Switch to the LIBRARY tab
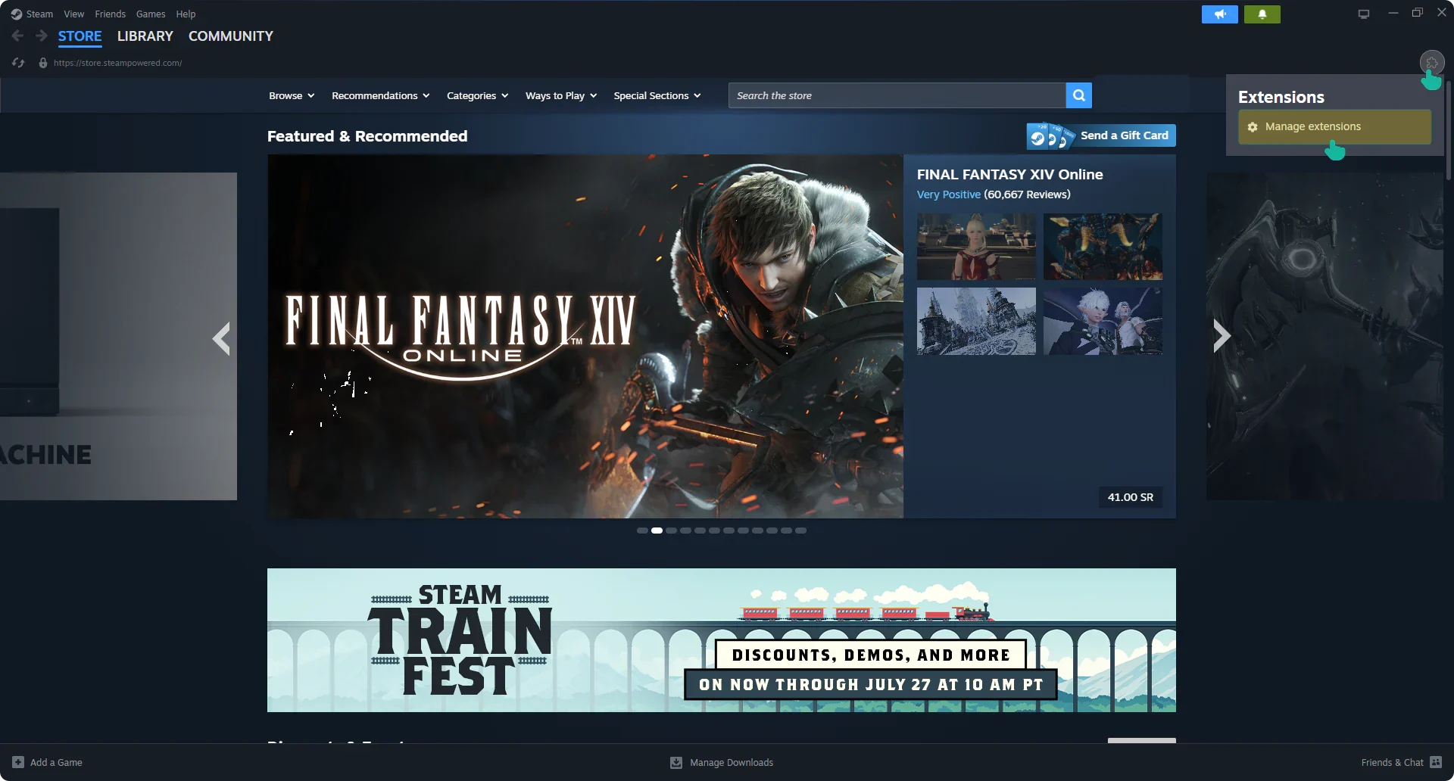1454x781 pixels. click(x=145, y=36)
